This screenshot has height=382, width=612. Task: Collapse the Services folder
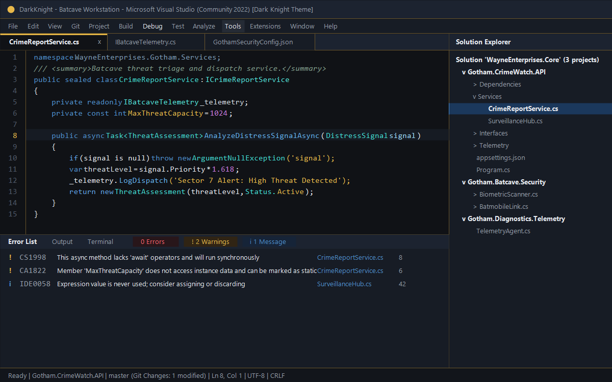(x=475, y=97)
